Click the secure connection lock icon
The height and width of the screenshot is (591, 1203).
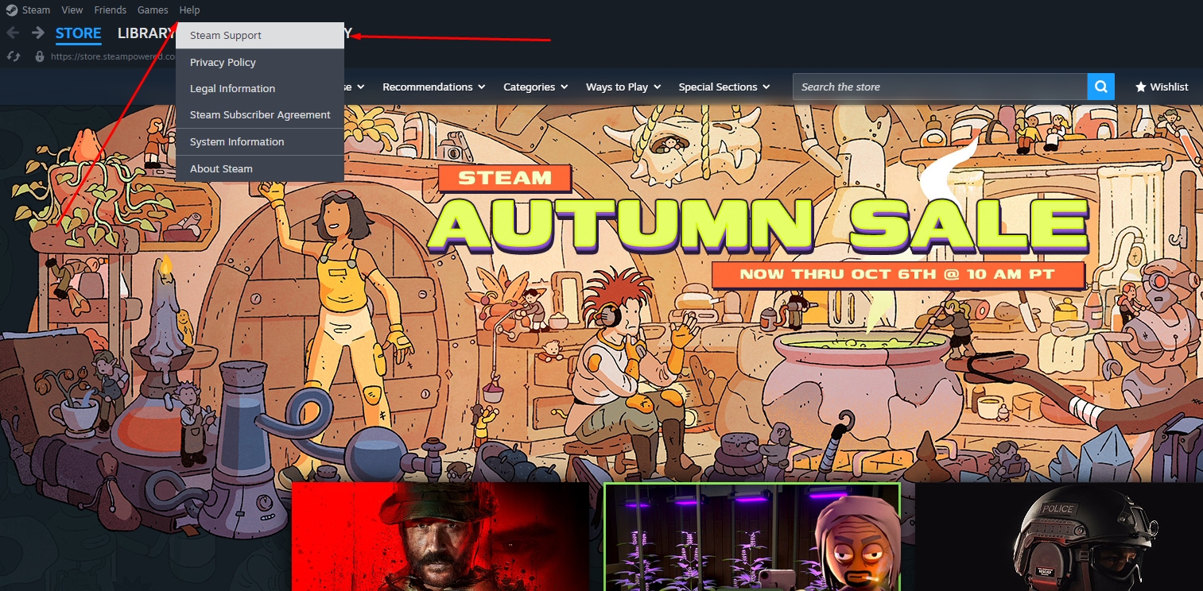tap(39, 56)
